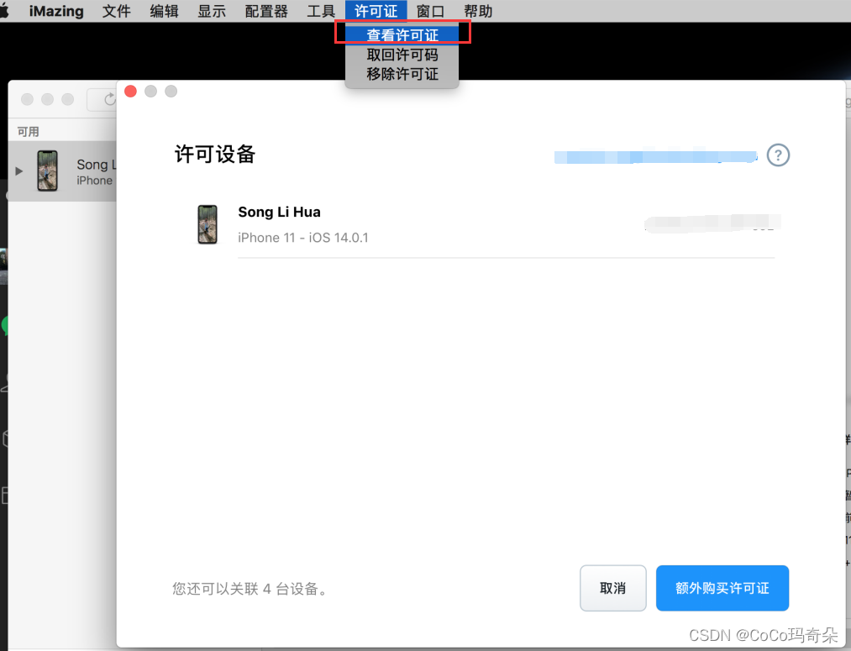This screenshot has width=851, height=651.
Task: Open the 文件 menu
Action: [116, 11]
